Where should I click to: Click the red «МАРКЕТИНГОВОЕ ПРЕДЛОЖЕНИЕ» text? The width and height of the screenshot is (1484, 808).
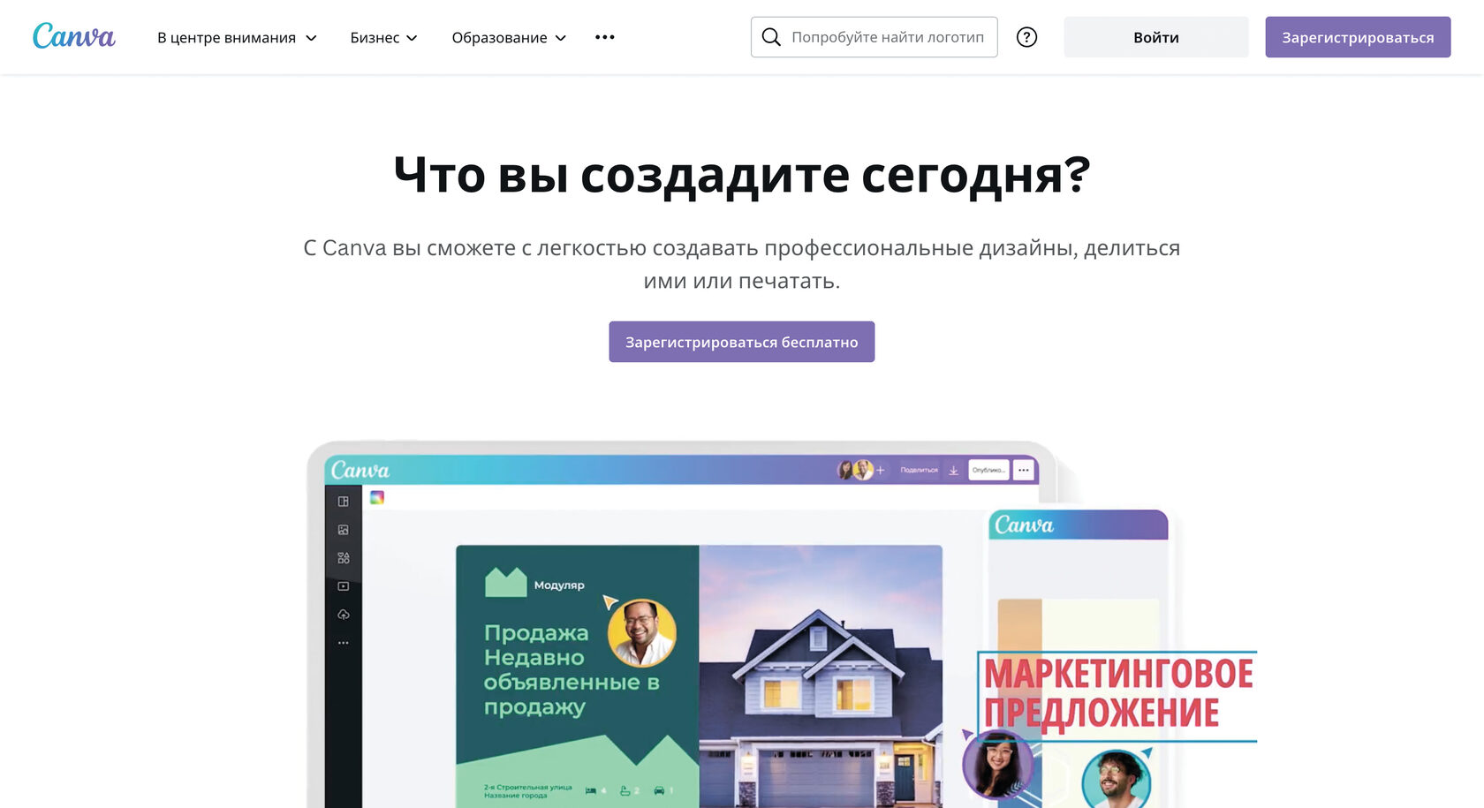(1118, 694)
